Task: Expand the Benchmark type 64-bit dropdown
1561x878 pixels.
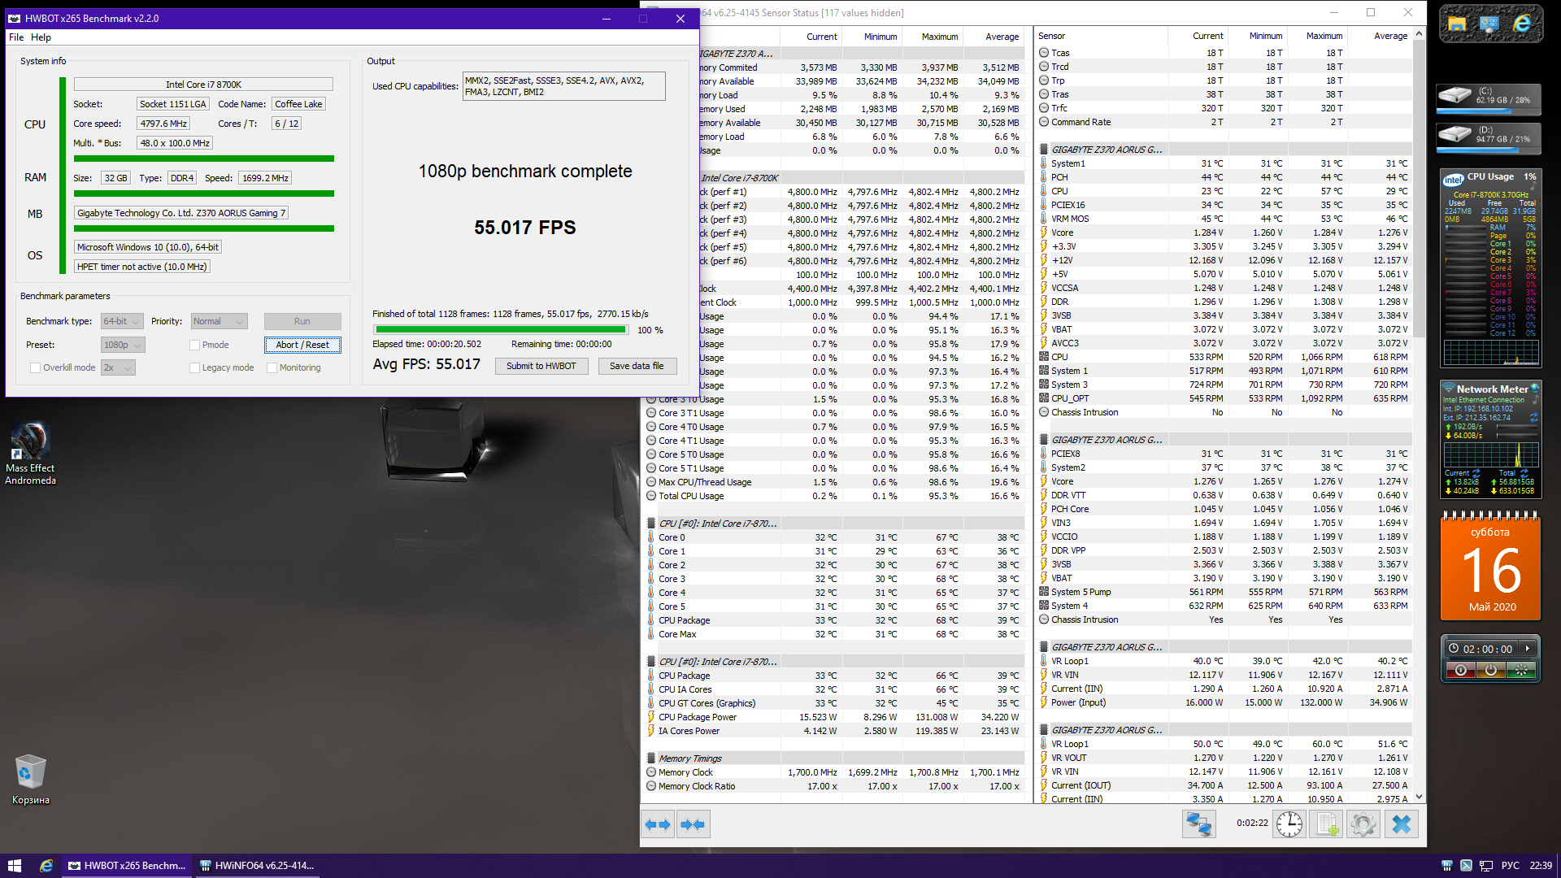Action: [x=122, y=321]
